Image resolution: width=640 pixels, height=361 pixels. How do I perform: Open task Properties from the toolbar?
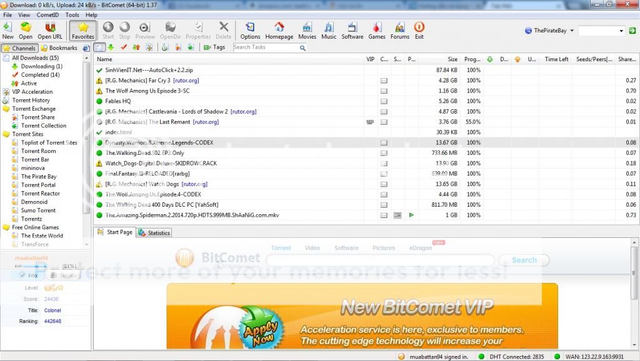coord(198,31)
